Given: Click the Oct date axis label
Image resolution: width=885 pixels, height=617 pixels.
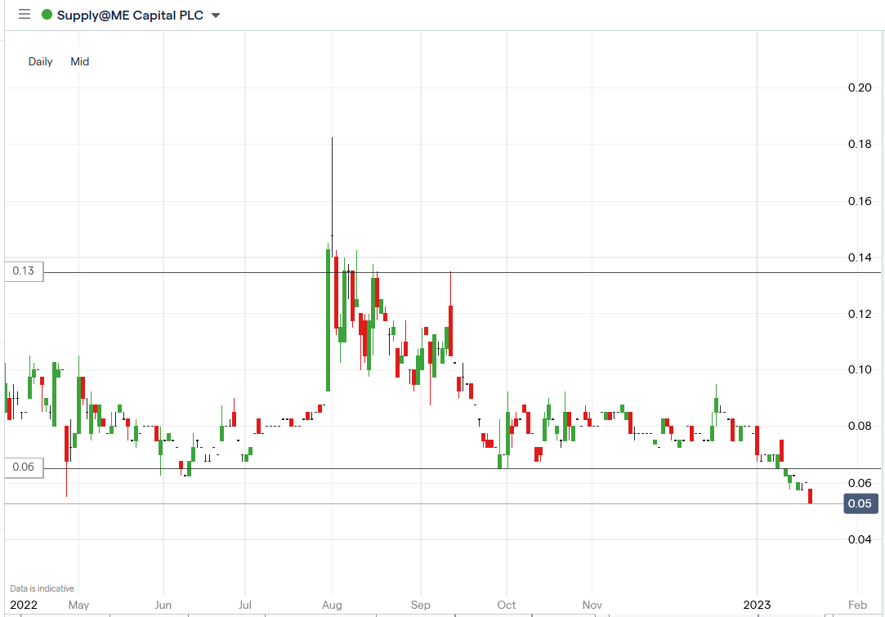Looking at the screenshot, I should (507, 605).
